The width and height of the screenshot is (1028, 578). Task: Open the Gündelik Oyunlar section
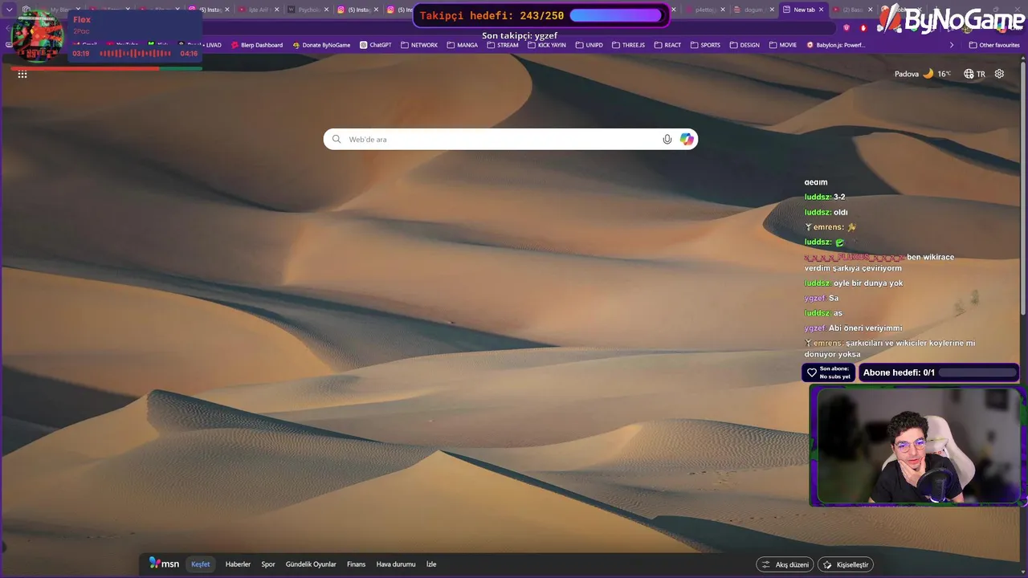(x=311, y=564)
